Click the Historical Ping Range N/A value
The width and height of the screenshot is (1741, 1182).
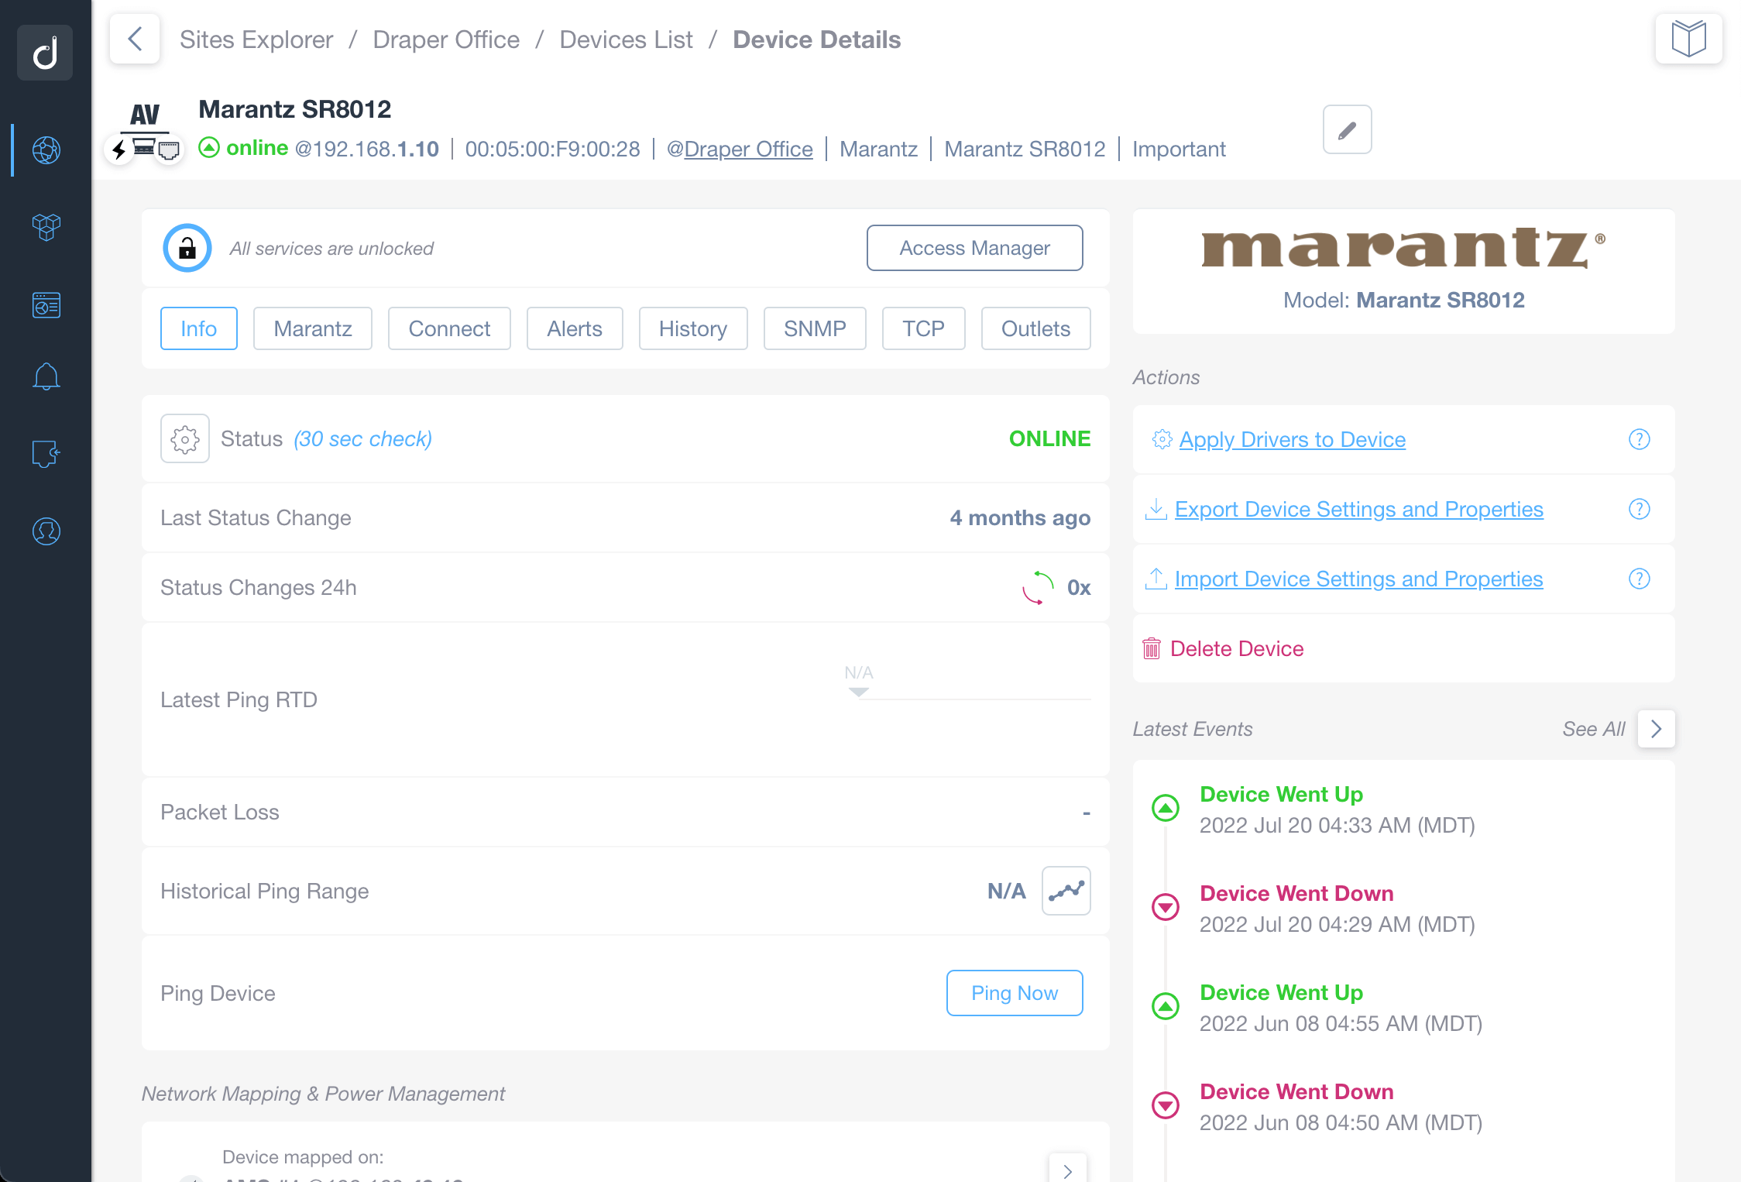click(1007, 891)
